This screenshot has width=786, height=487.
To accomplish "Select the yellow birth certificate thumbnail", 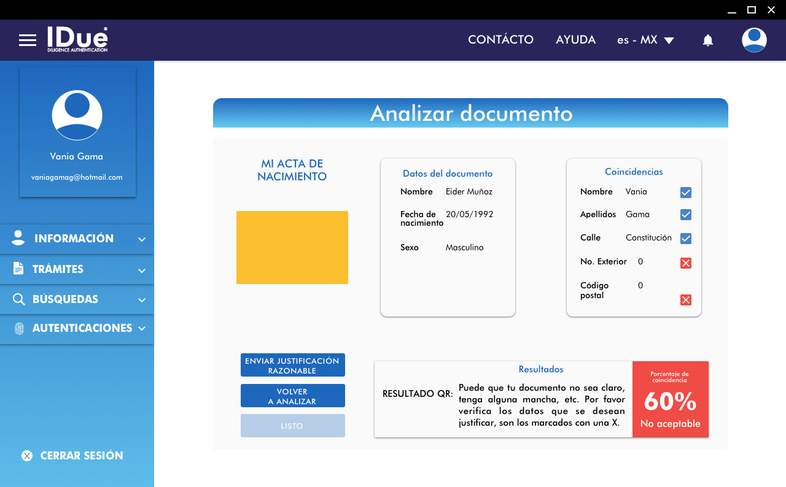I will click(292, 247).
